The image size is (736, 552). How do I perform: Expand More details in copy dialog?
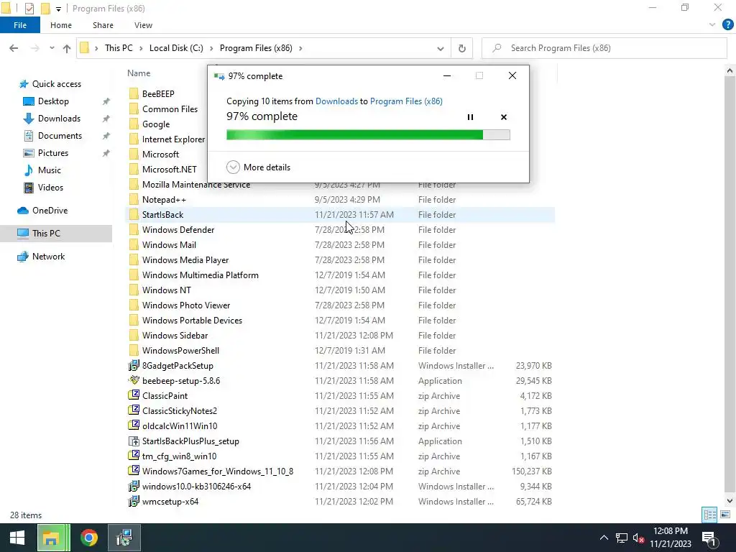coord(258,167)
